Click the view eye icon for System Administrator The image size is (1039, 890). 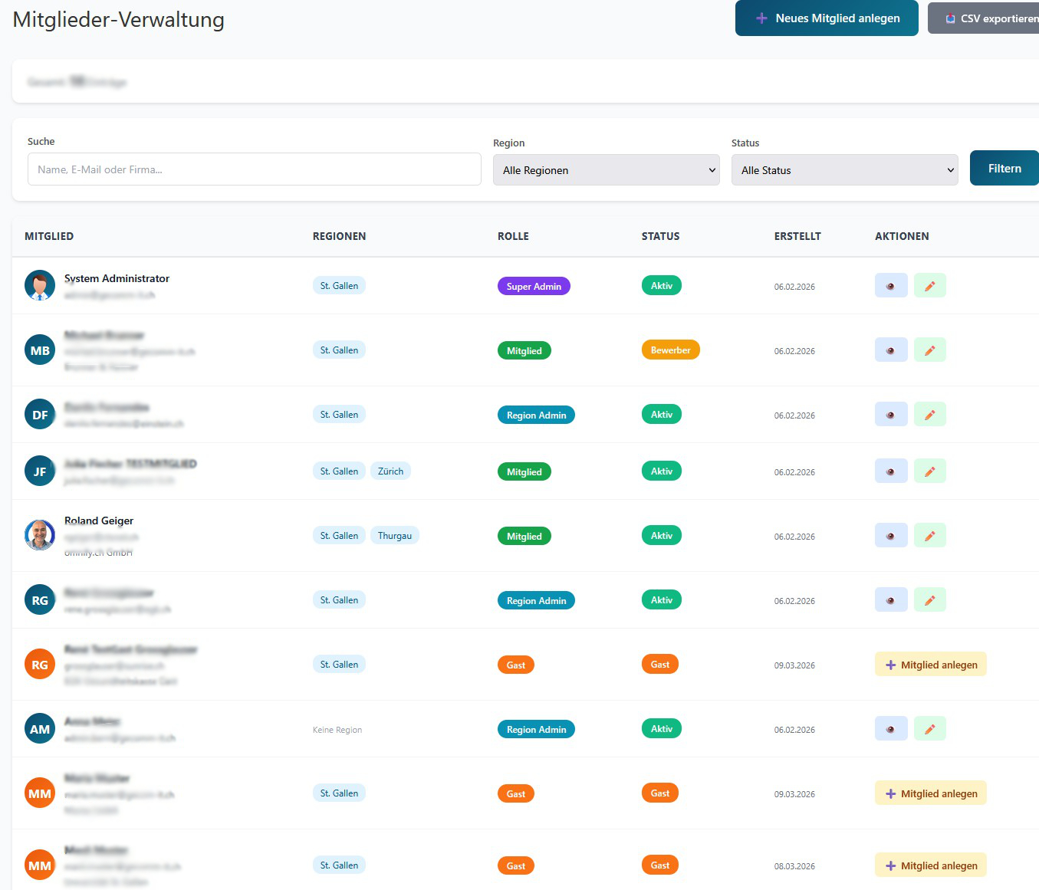click(890, 286)
